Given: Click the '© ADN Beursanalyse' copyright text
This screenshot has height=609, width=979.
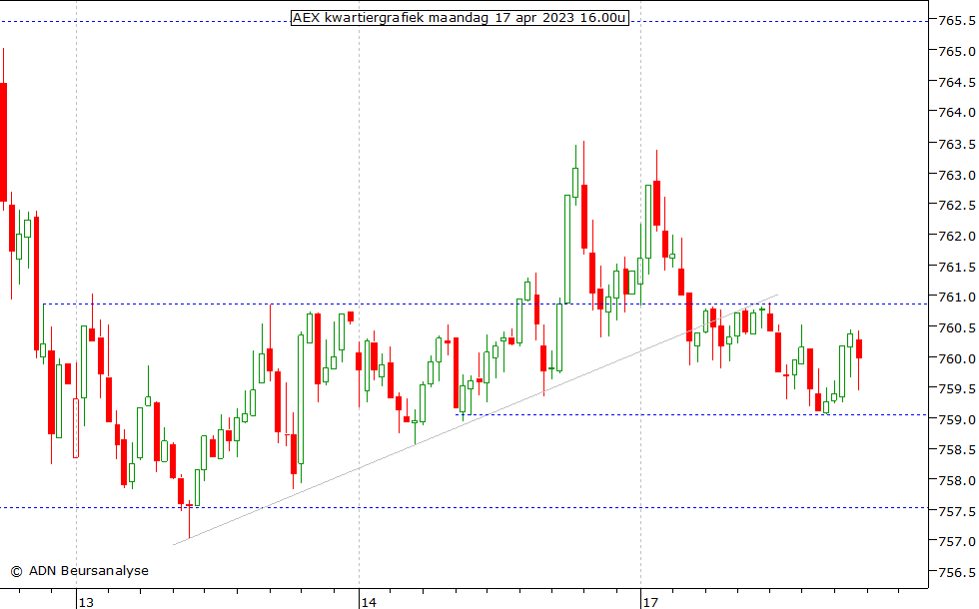Looking at the screenshot, I should click(x=80, y=571).
